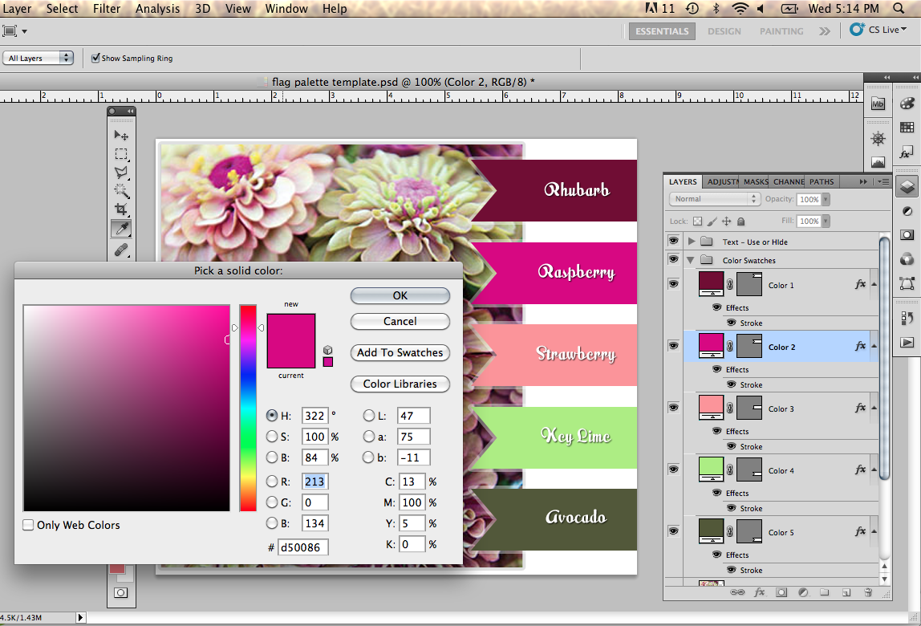Switch to the Channels tab
The image size is (921, 626).
pos(788,181)
